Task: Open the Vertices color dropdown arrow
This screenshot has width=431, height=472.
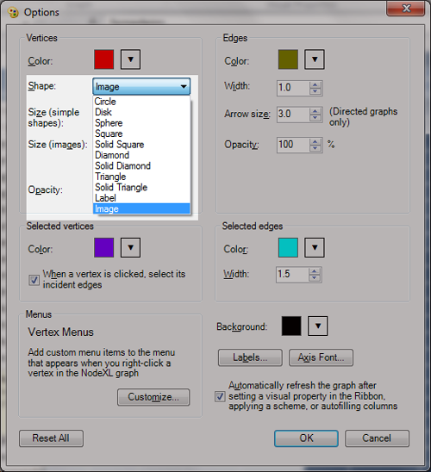Action: point(130,59)
